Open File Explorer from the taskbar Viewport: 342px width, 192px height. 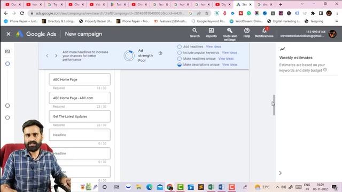tap(138, 187)
